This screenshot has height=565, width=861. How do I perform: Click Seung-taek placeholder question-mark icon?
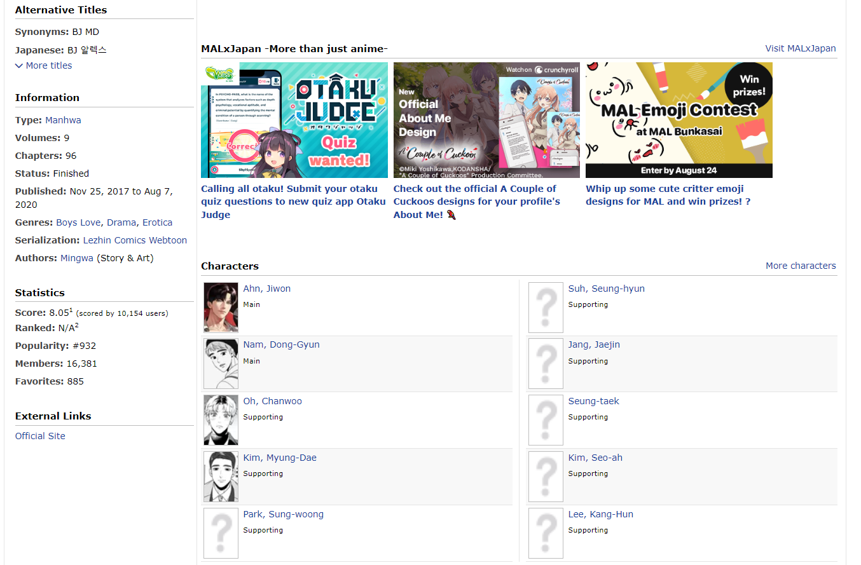[546, 420]
